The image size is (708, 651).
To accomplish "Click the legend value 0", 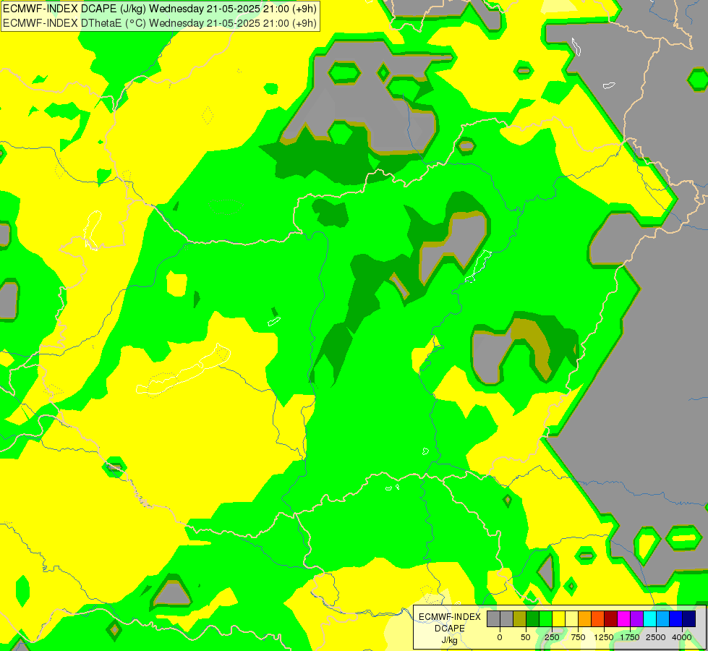I will 500,637.
